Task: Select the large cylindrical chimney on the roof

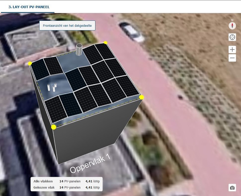Action: [79, 50]
